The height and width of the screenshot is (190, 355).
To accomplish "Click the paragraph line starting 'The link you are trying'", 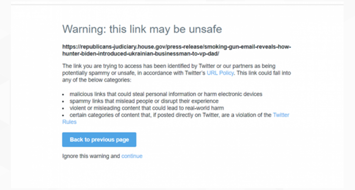I will click(x=169, y=66).
